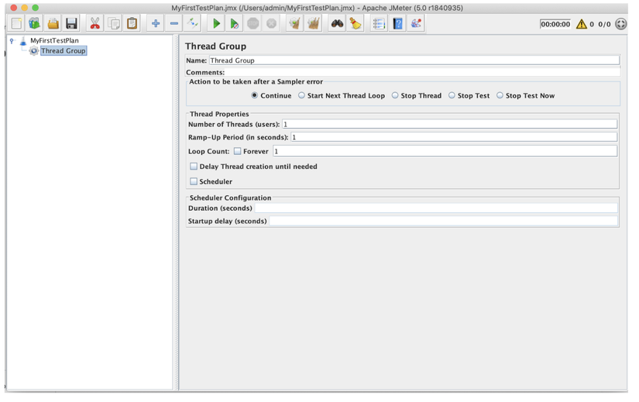Screen dimensions: 639x402
Task: Click the Duration (seconds) field
Action: click(x=435, y=208)
